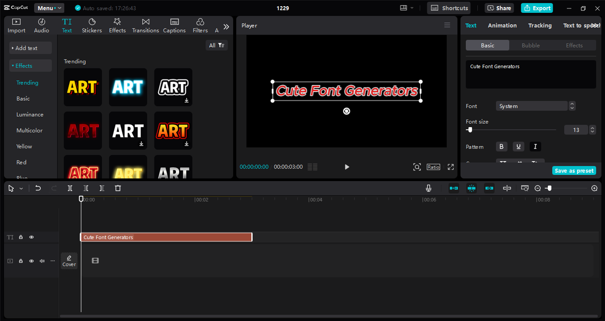Click the Export button
The width and height of the screenshot is (605, 321).
pos(537,8)
